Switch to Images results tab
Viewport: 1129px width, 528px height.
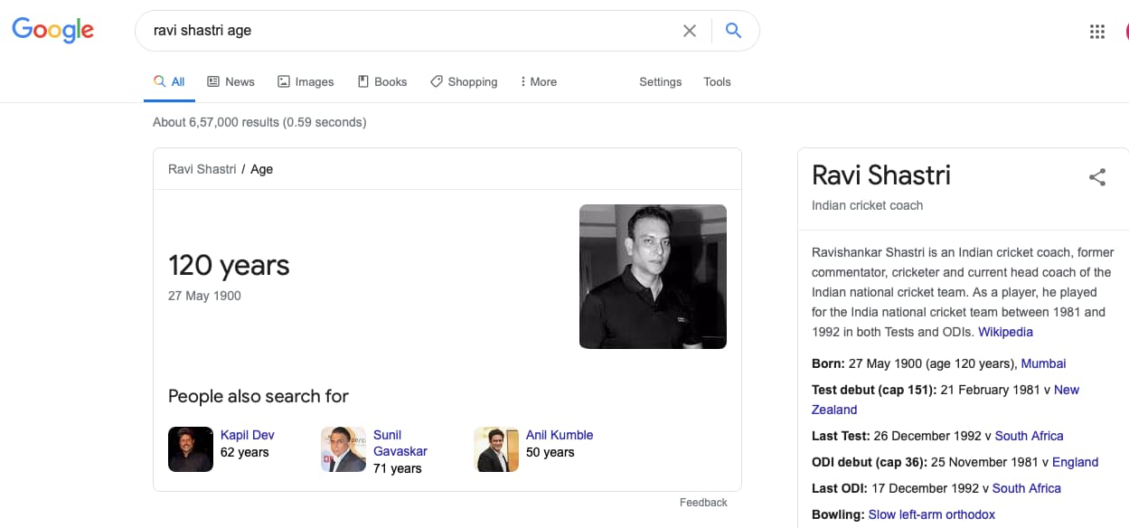tap(306, 81)
